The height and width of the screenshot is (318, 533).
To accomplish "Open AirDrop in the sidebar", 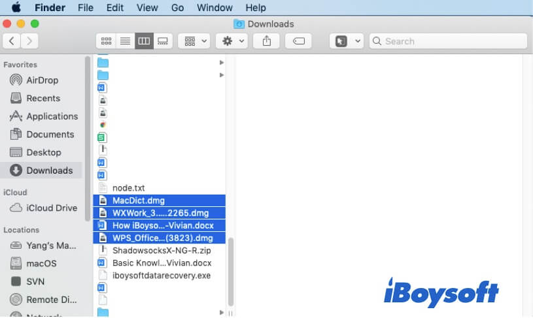I will (42, 80).
